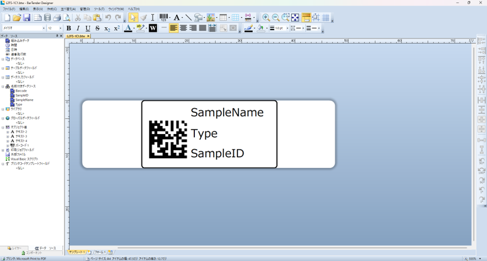This screenshot has width=487, height=261.
Task: Switch to the レイヤー panel tab
Action: [x=15, y=248]
